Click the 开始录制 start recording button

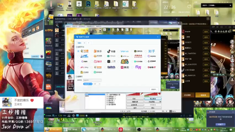pyautogui.click(x=152, y=102)
